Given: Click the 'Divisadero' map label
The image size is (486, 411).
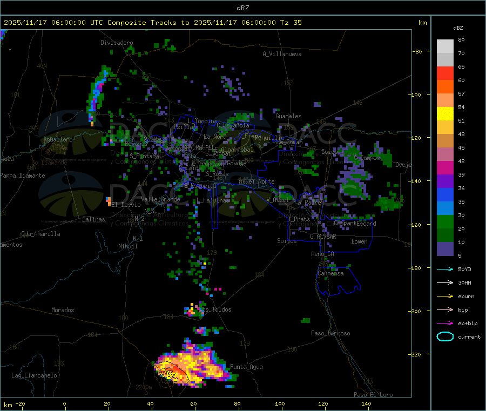Looking at the screenshot, I should click(x=117, y=43).
